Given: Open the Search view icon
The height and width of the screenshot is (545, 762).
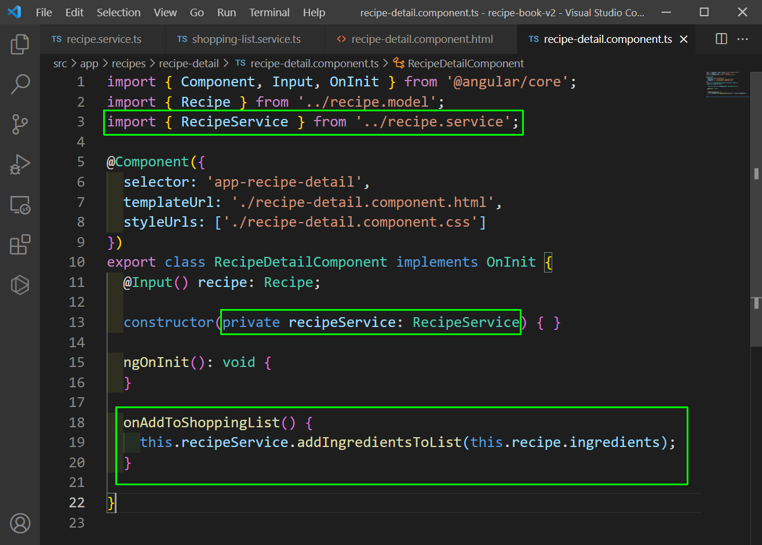Looking at the screenshot, I should point(20,84).
